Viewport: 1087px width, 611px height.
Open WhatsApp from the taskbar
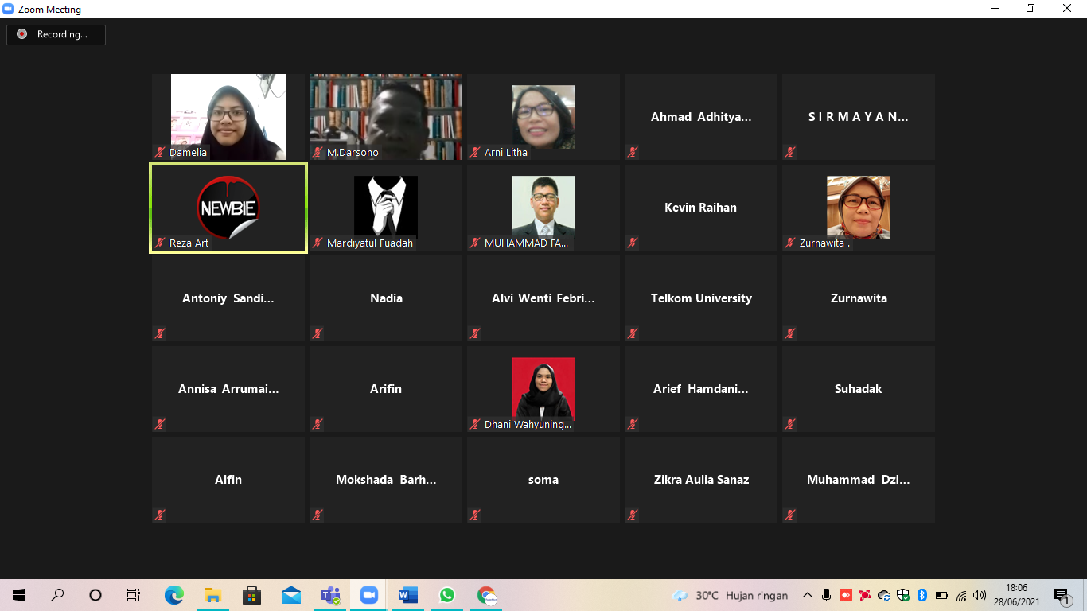(x=446, y=595)
